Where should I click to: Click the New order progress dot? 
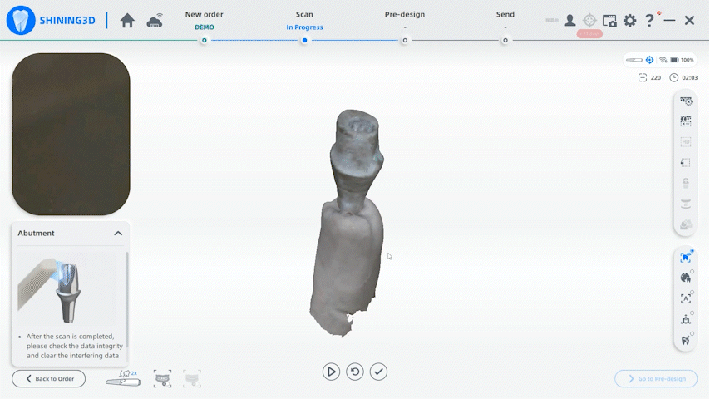(205, 40)
